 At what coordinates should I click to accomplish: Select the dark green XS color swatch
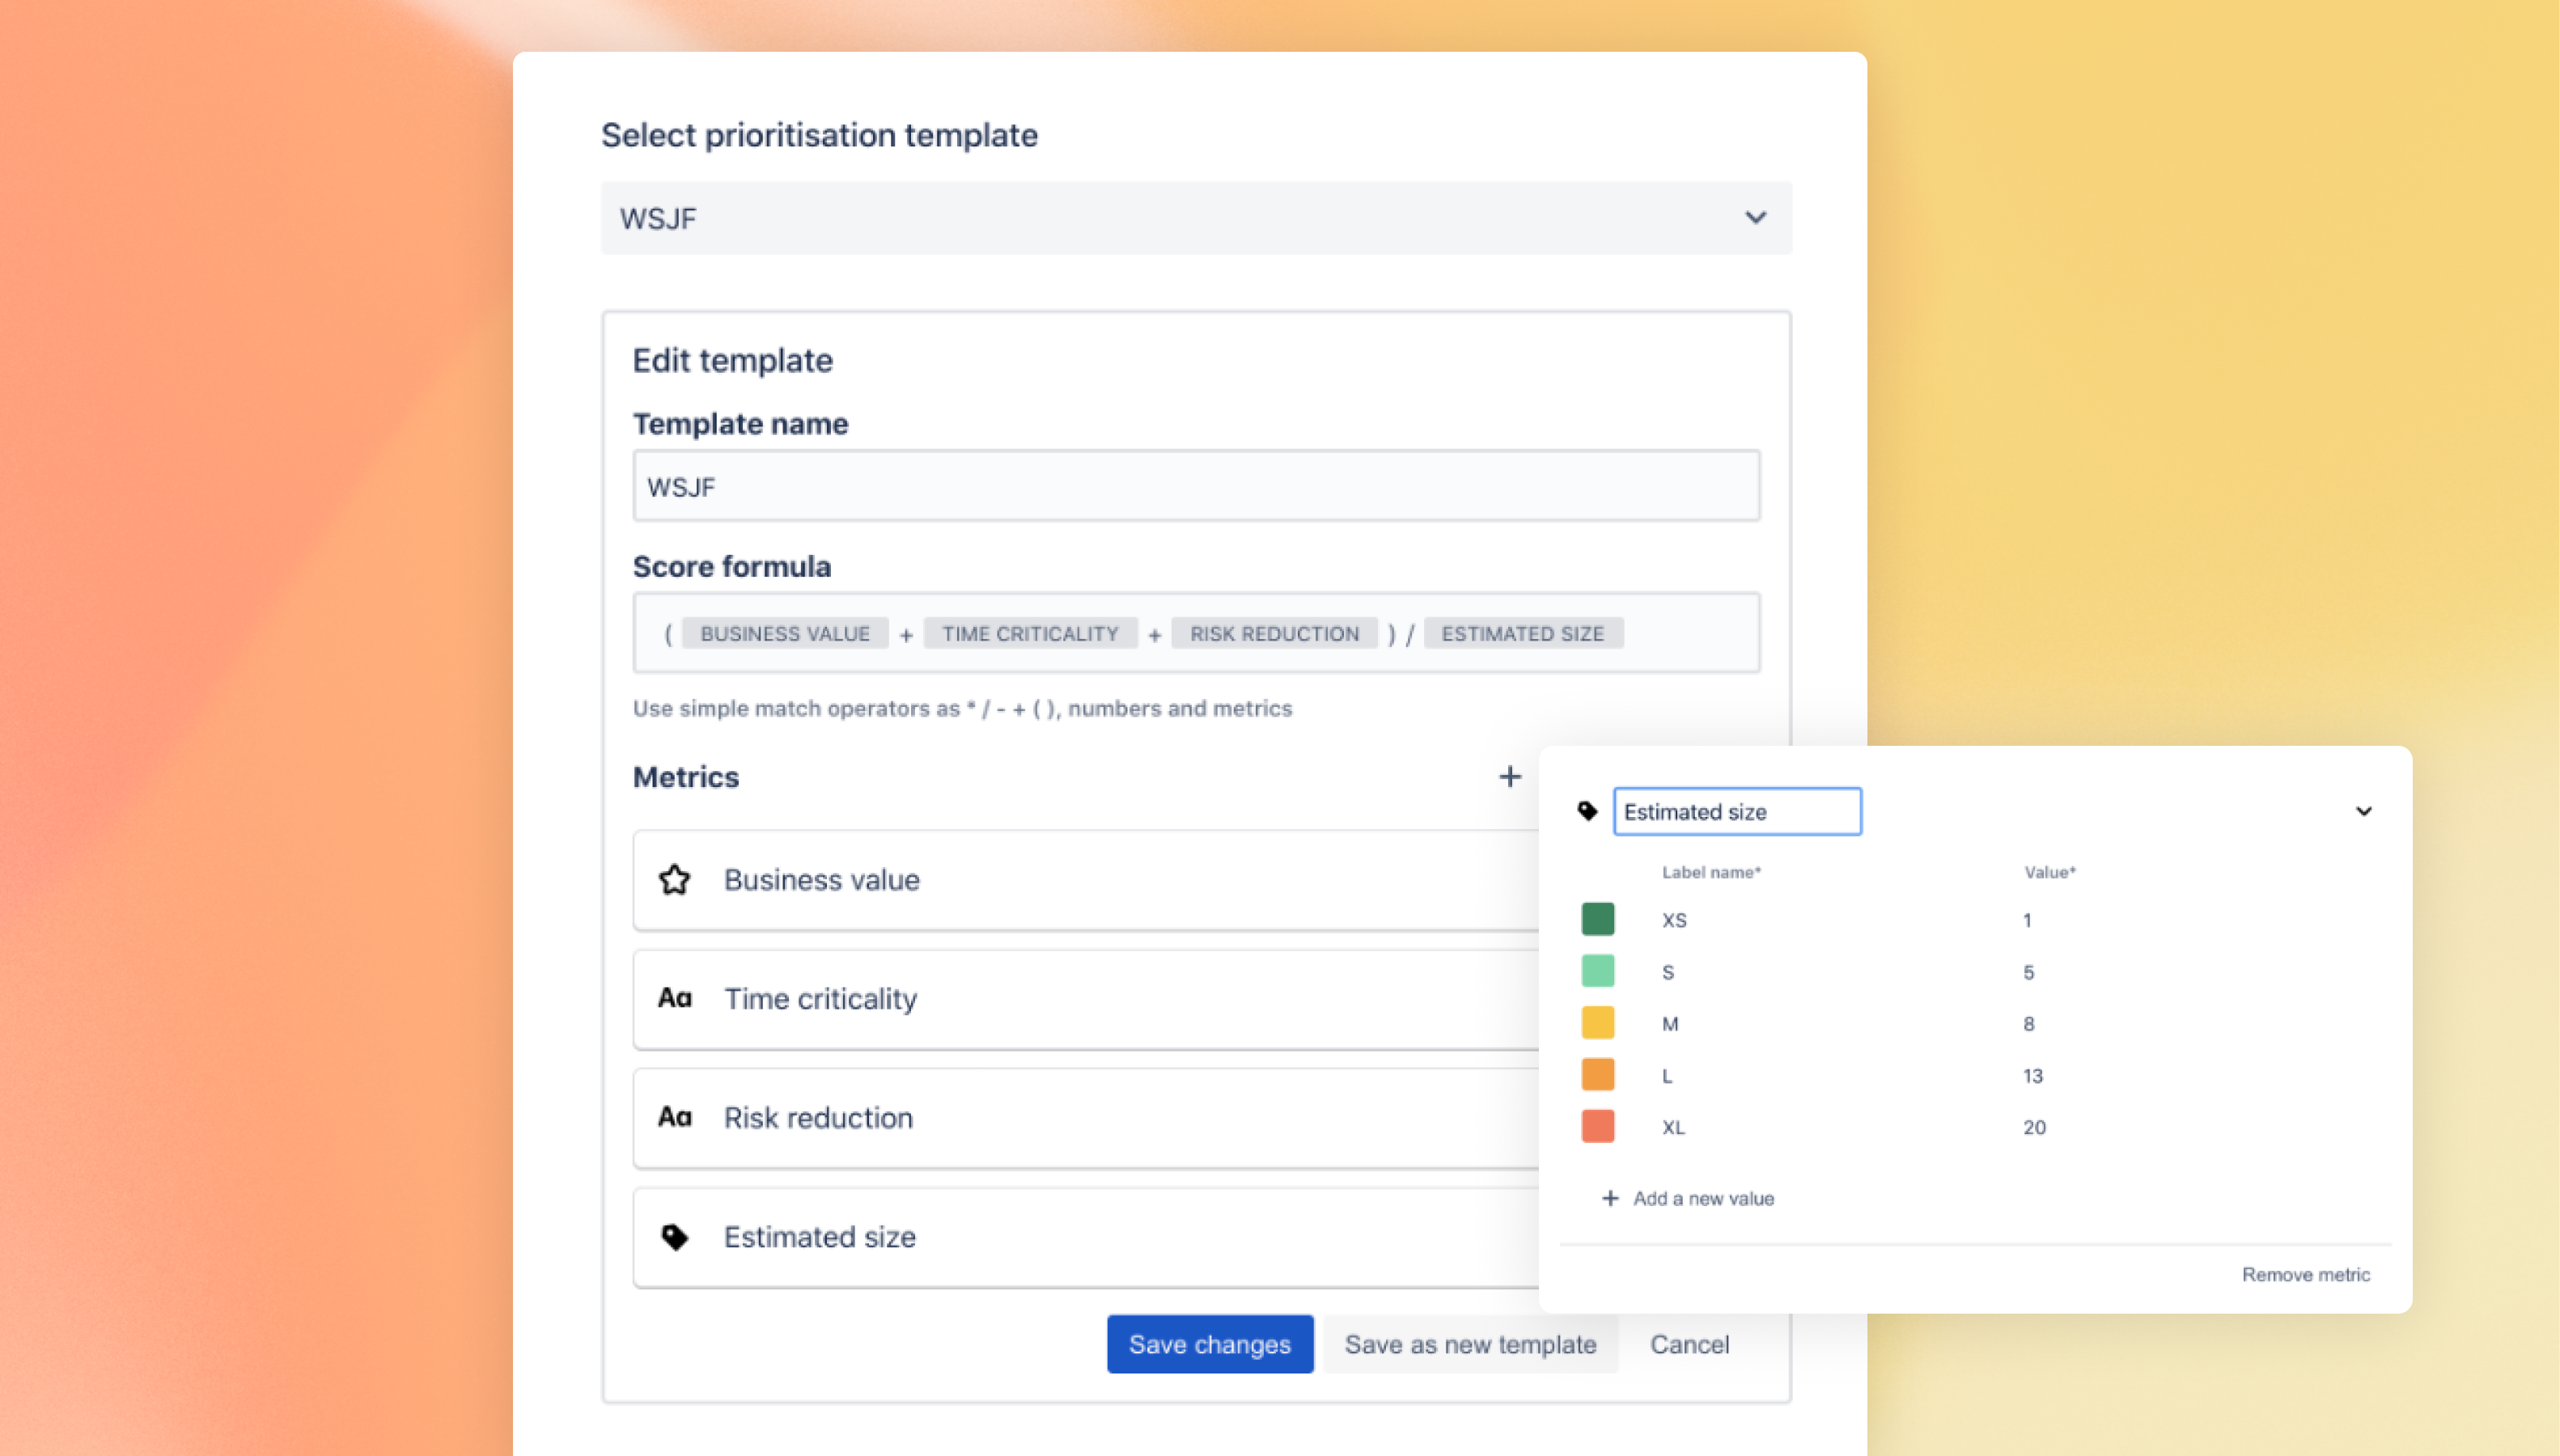click(x=1598, y=919)
